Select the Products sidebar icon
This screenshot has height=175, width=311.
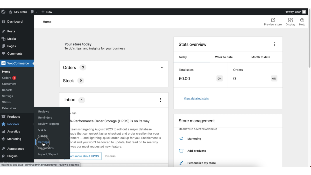(4, 117)
